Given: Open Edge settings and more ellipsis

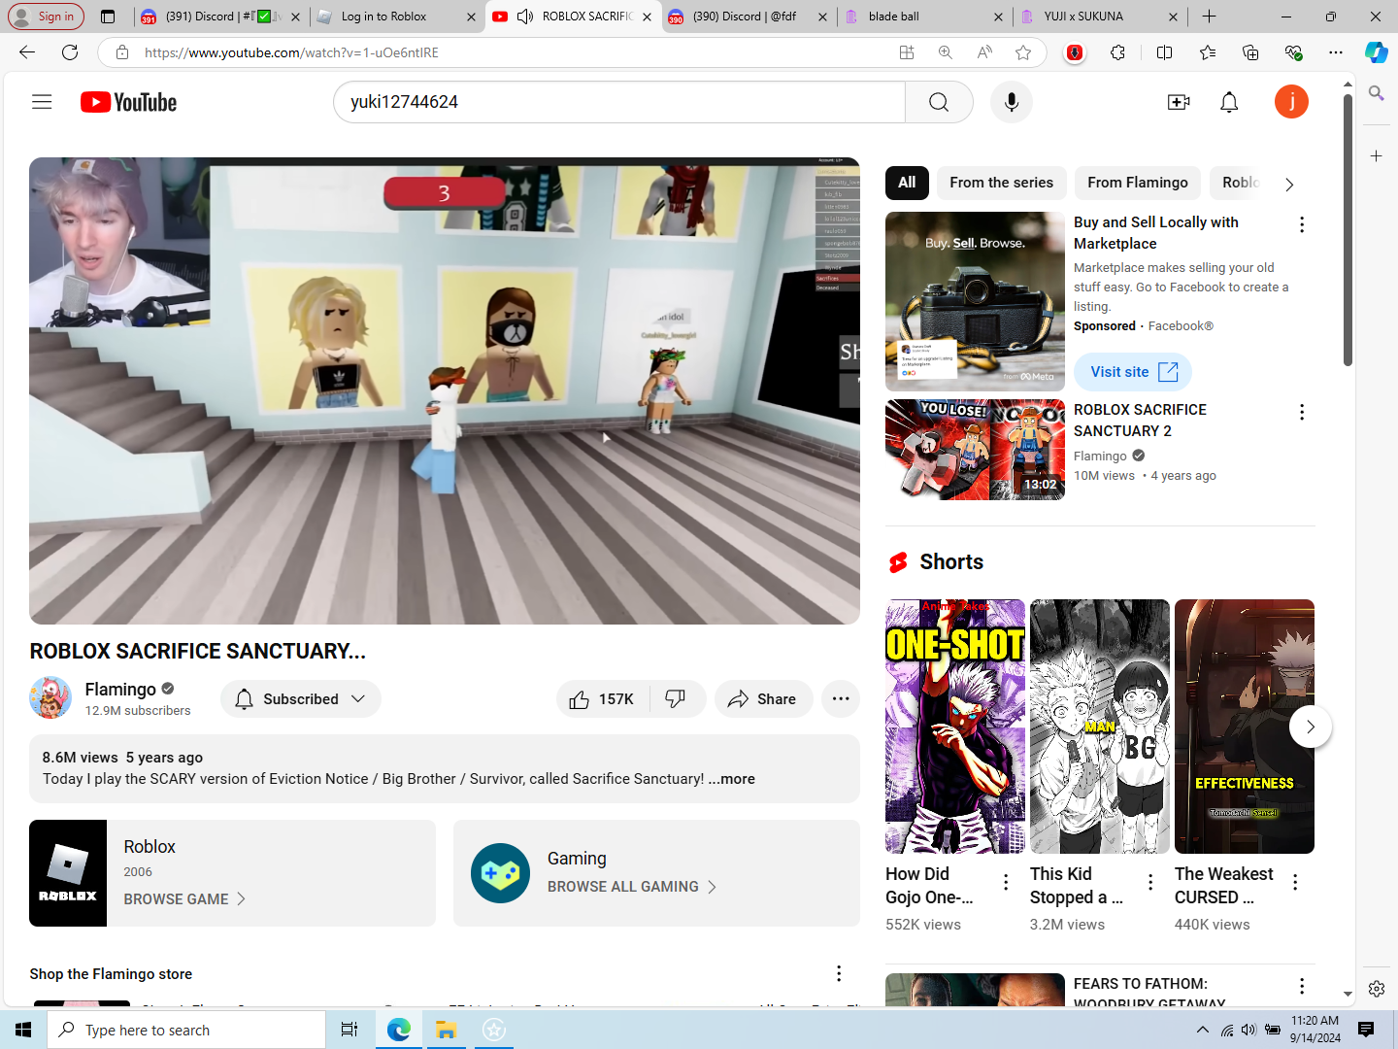Looking at the screenshot, I should [x=1336, y=52].
